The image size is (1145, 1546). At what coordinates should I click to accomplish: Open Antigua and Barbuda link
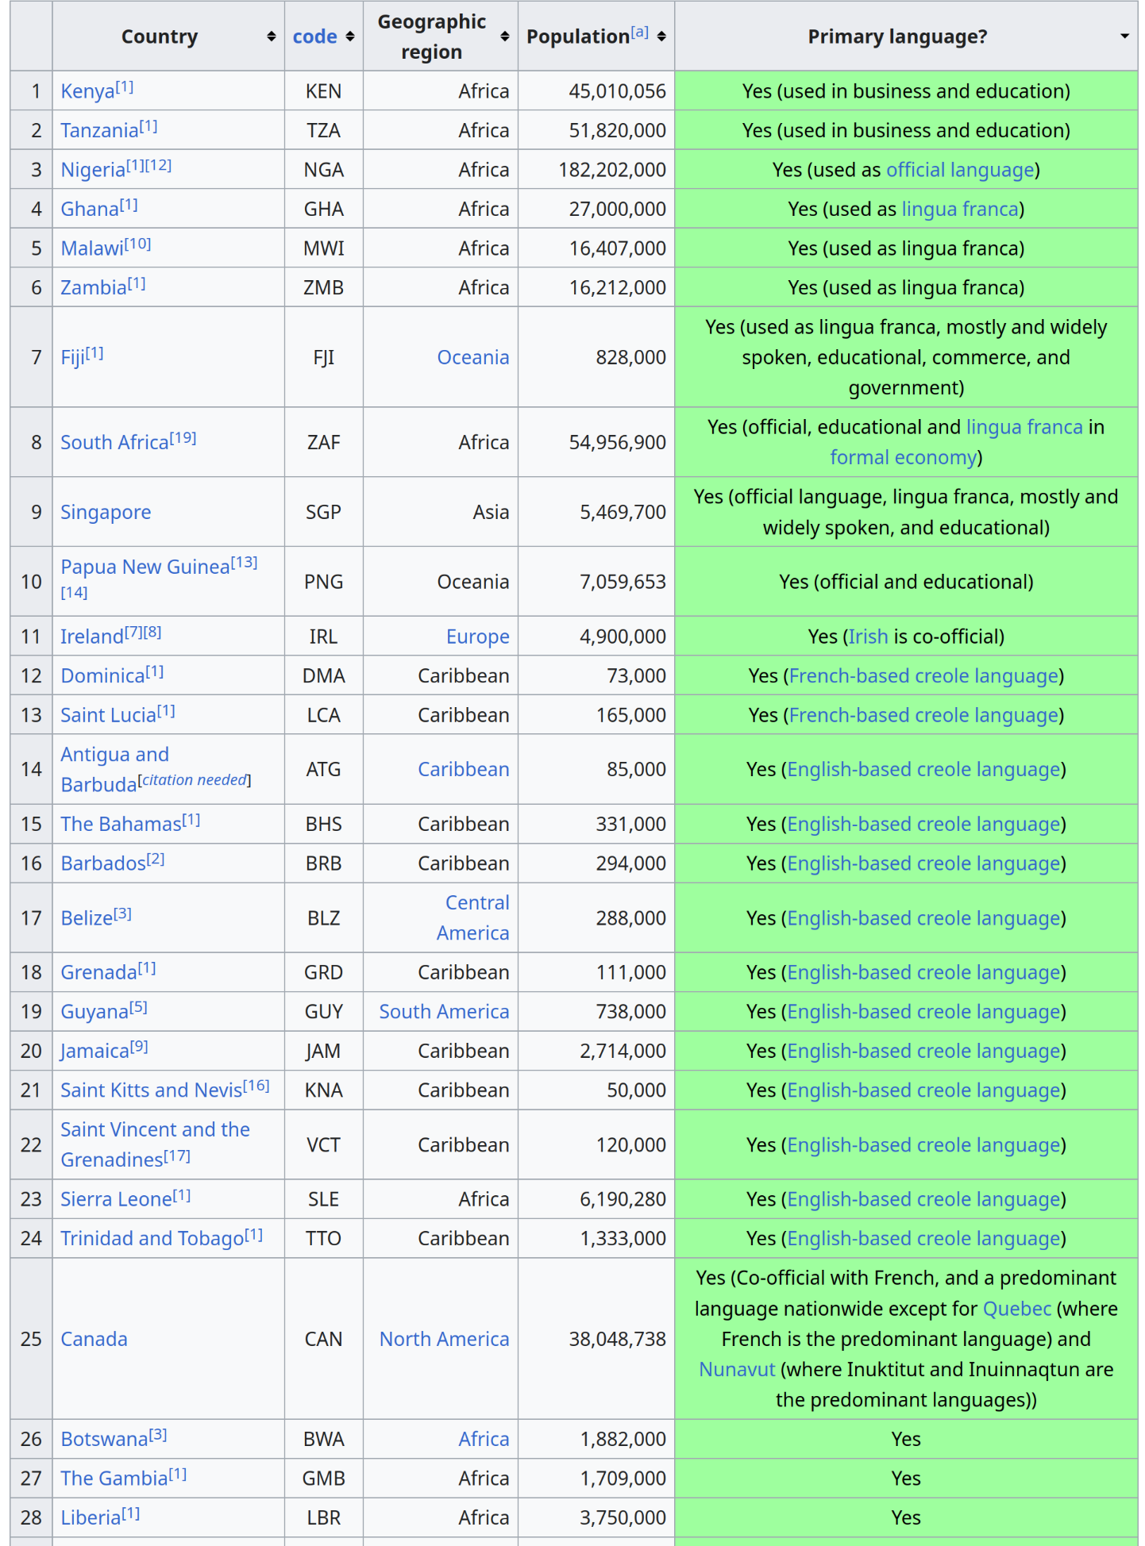pos(114,769)
